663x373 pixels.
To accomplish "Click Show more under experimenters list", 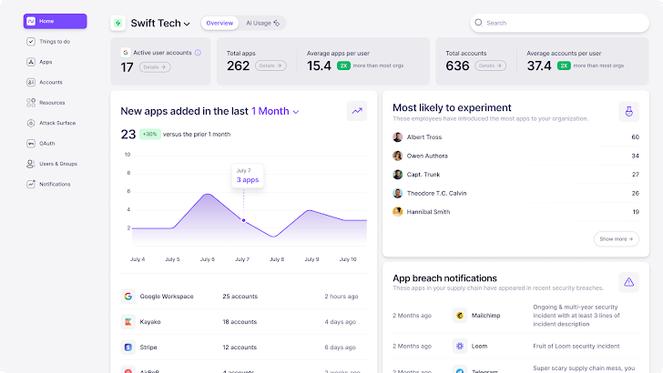I will click(615, 239).
